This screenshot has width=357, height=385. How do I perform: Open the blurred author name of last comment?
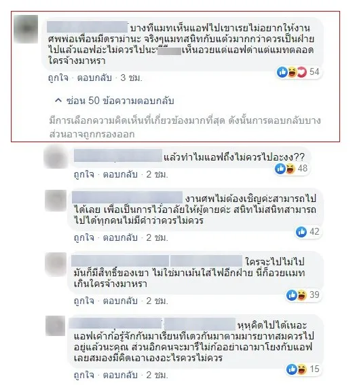pyautogui.click(x=115, y=323)
